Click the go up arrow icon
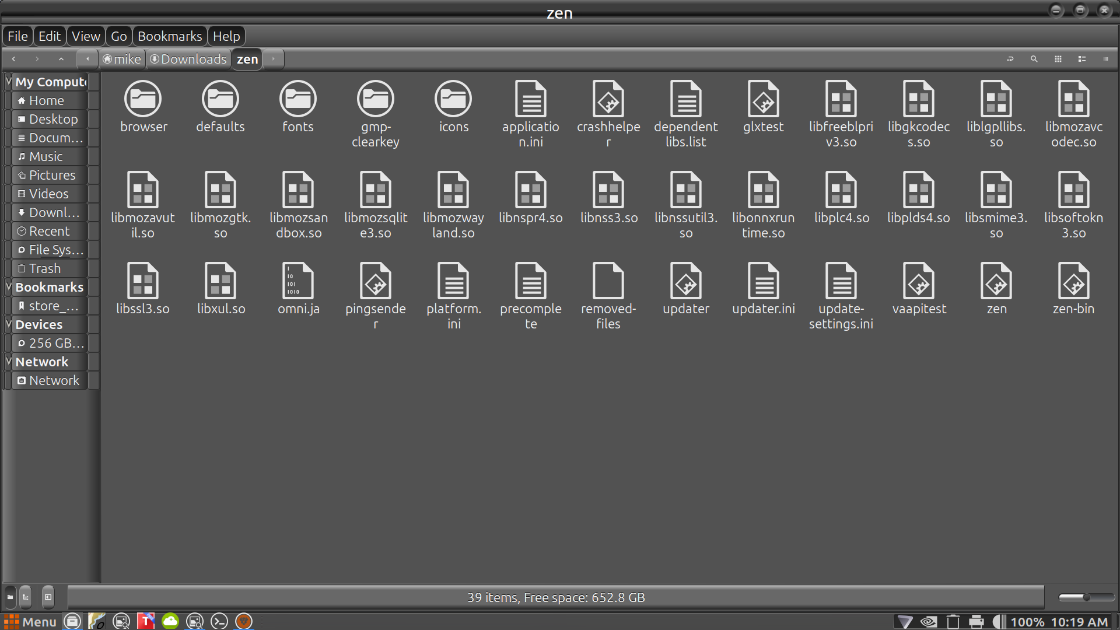Viewport: 1120px width, 630px height. [61, 59]
